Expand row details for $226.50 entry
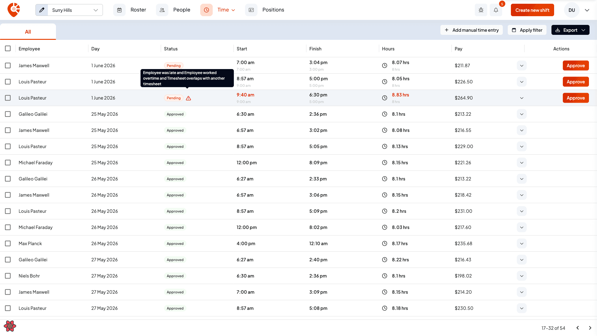Image resolution: width=597 pixels, height=336 pixels. (x=522, y=82)
